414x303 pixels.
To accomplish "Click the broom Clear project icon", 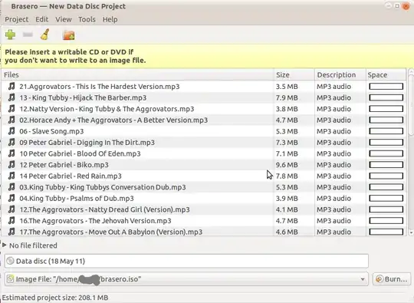I will (45, 35).
